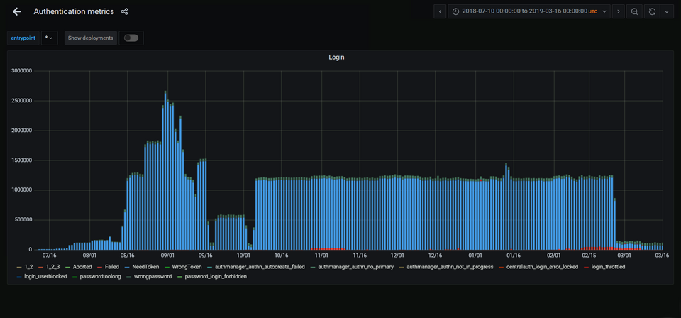Toggle Failed series in legend
Image resolution: width=681 pixels, height=318 pixels.
tap(111, 267)
